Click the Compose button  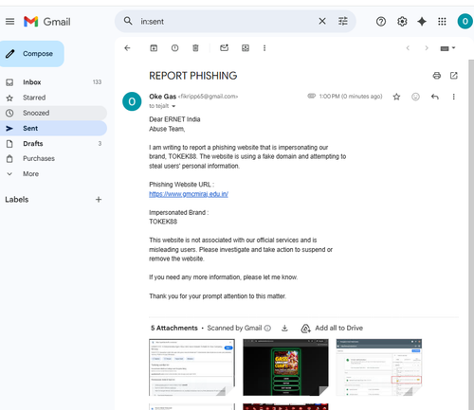(31, 54)
